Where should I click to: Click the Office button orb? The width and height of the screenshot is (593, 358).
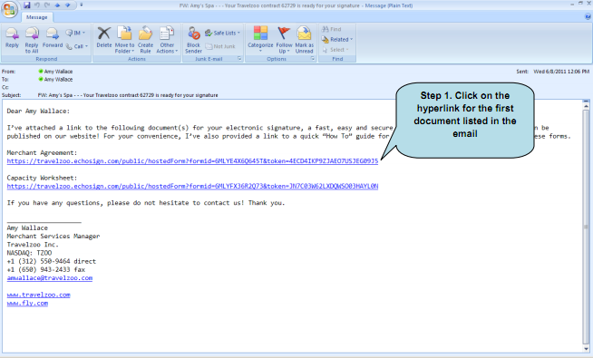click(9, 9)
